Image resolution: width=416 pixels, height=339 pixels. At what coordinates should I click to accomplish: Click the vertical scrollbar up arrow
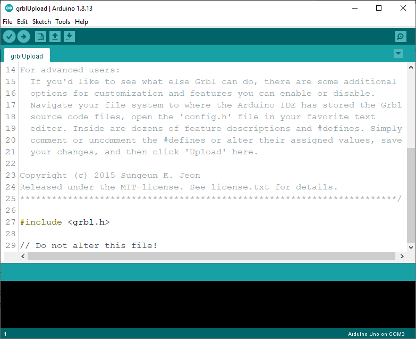(x=411, y=67)
